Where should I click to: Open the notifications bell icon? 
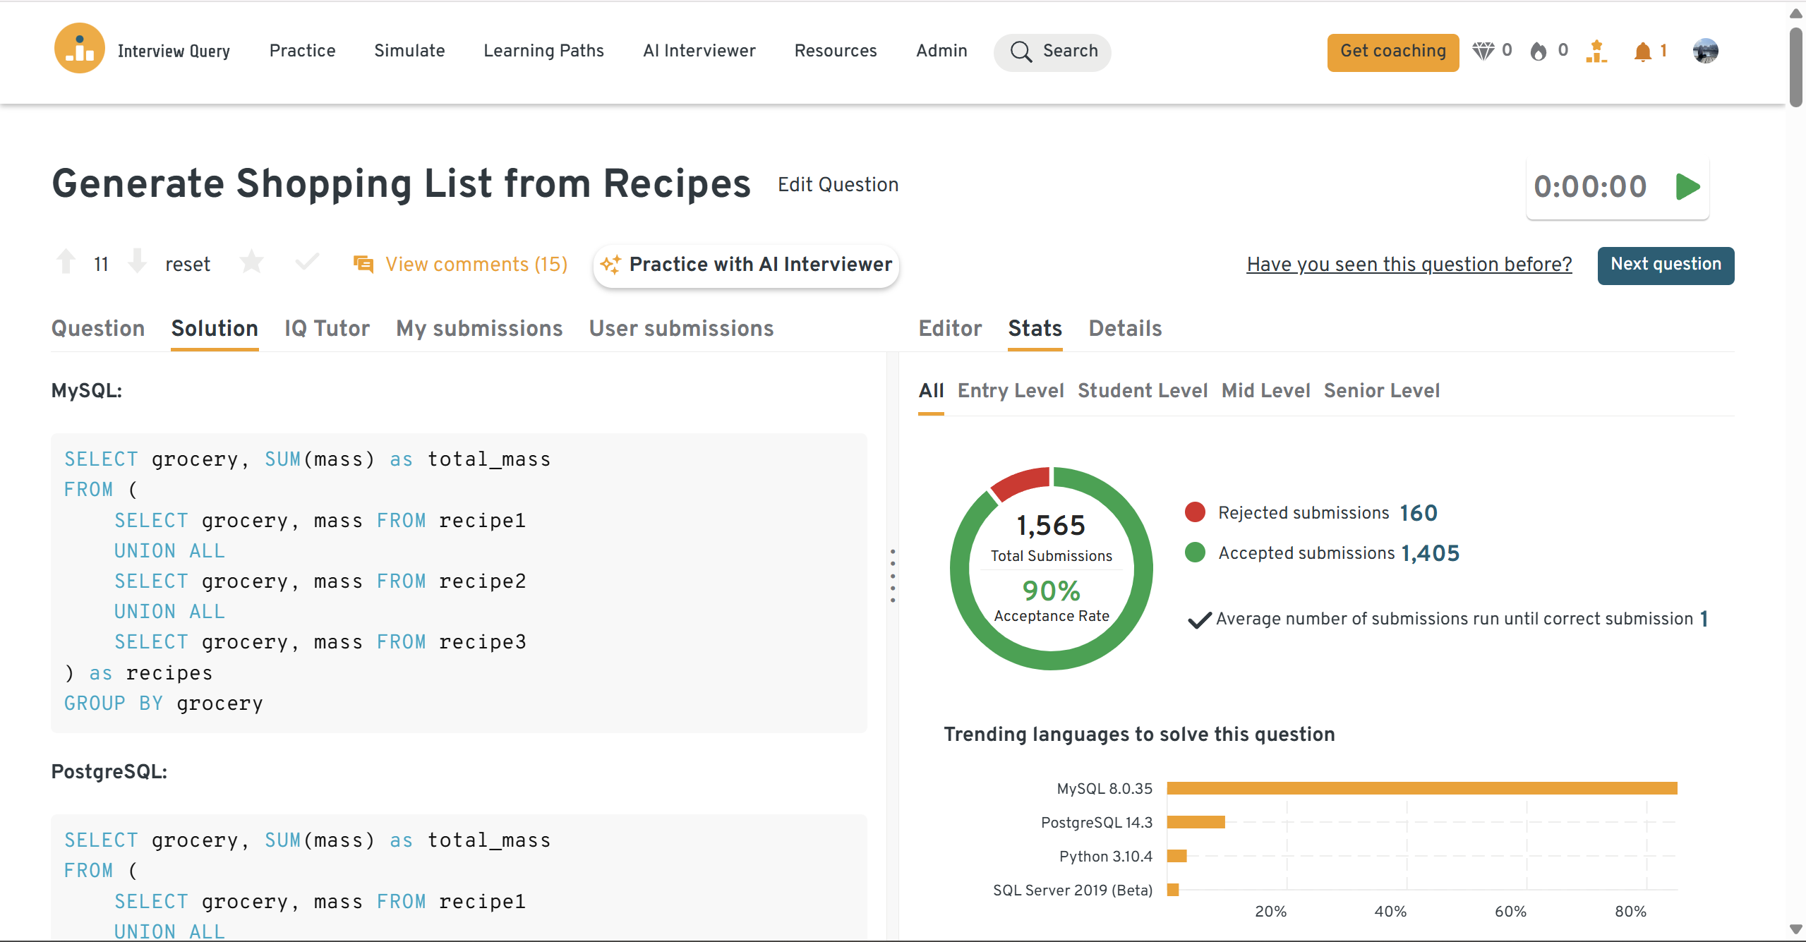tap(1642, 52)
